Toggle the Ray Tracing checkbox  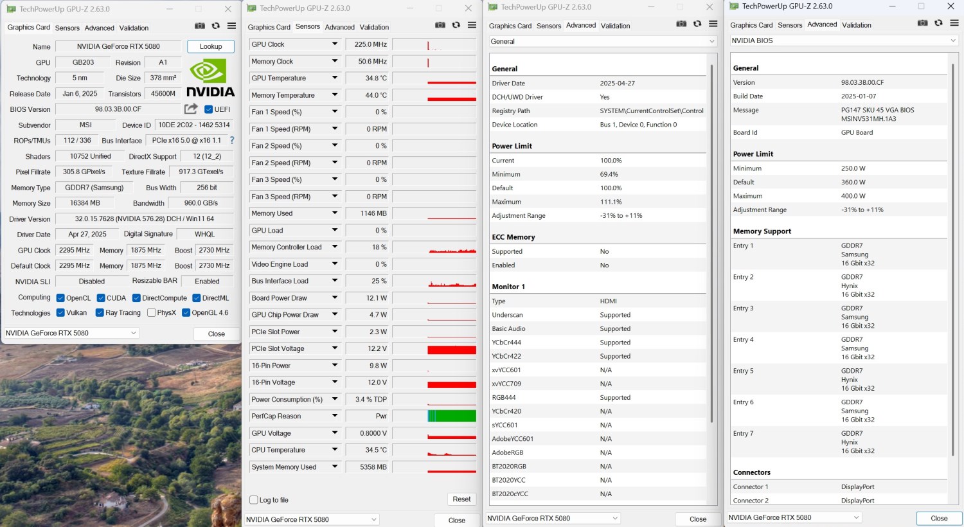tap(100, 313)
